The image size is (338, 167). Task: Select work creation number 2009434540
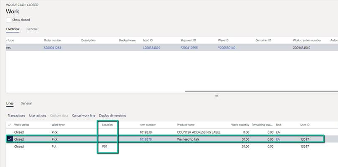(x=301, y=48)
